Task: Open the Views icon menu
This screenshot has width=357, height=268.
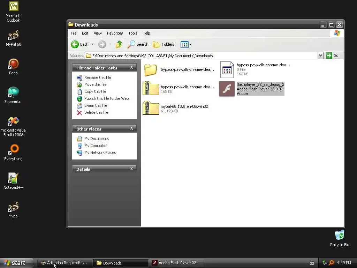Action: [186, 44]
